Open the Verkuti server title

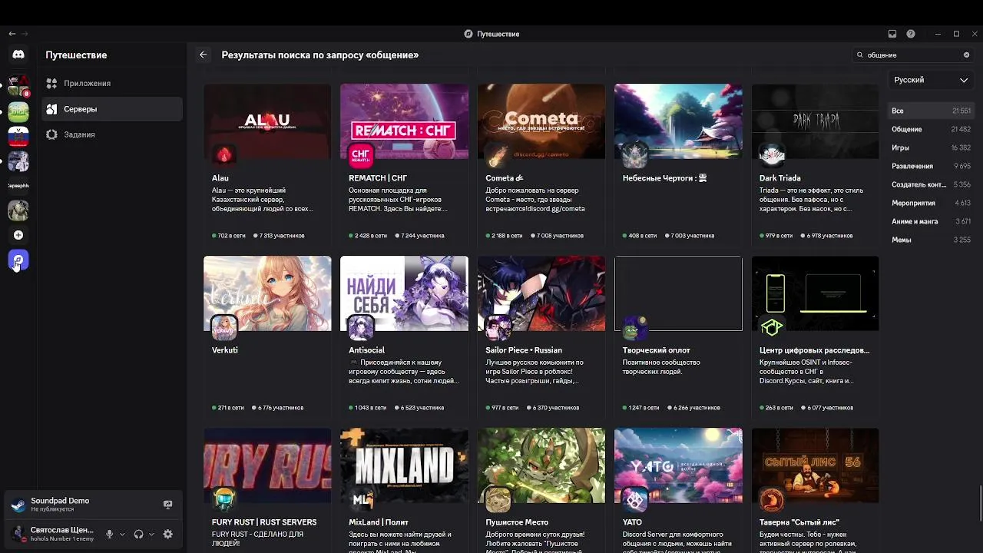tap(225, 350)
